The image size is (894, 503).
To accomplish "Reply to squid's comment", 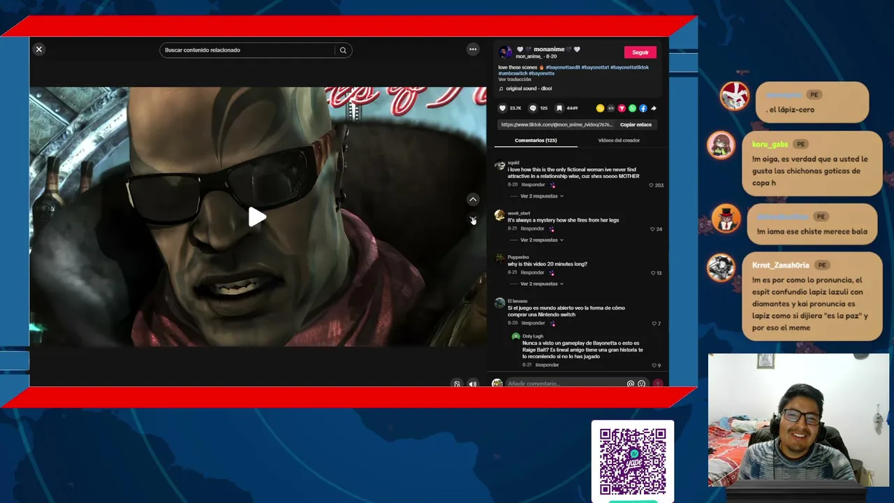I will (532, 185).
